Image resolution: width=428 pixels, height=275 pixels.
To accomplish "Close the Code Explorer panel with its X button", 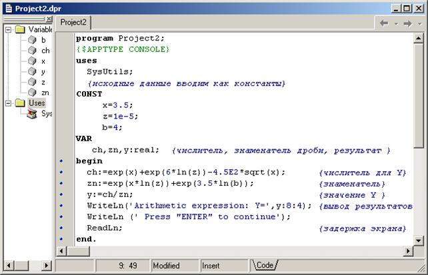I will (49, 19).
